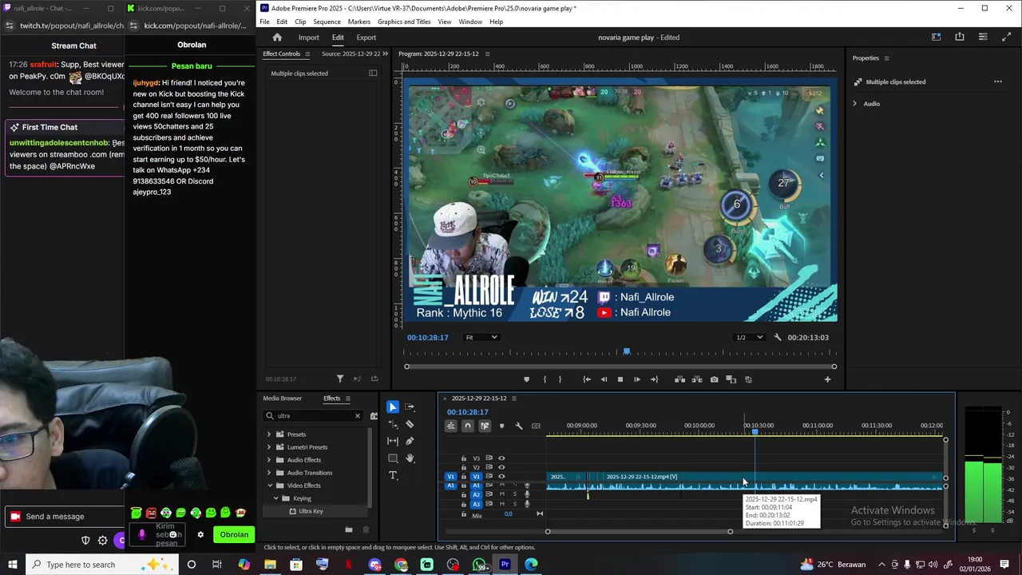Open the 1/2 playback resolution dropdown

coord(749,337)
